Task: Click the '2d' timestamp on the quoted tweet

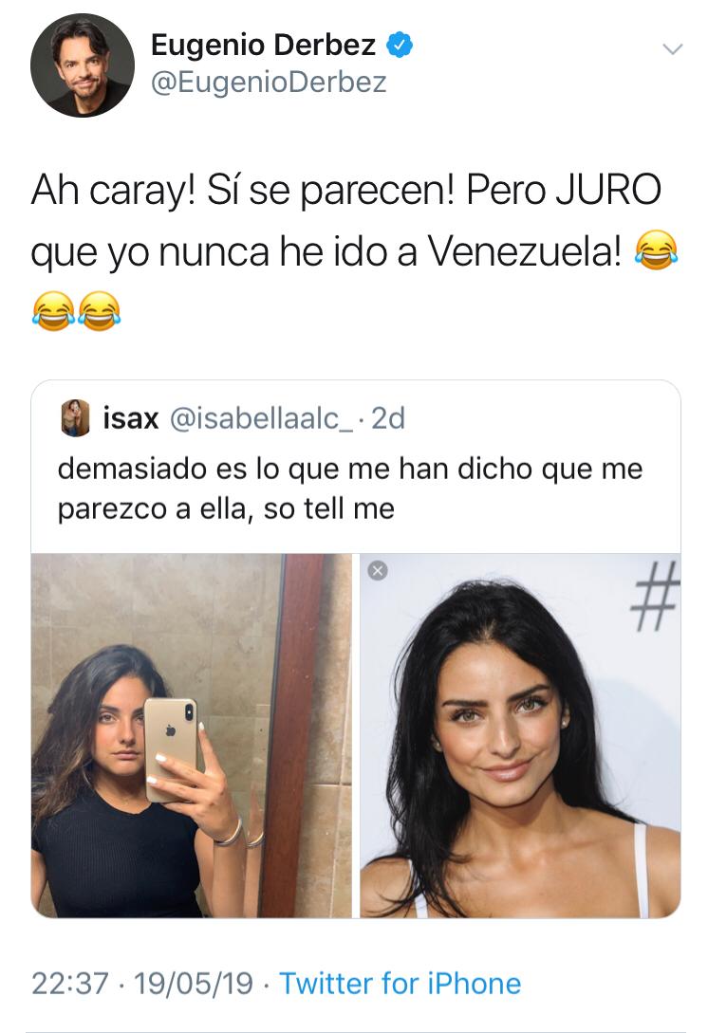Action: click(x=388, y=418)
